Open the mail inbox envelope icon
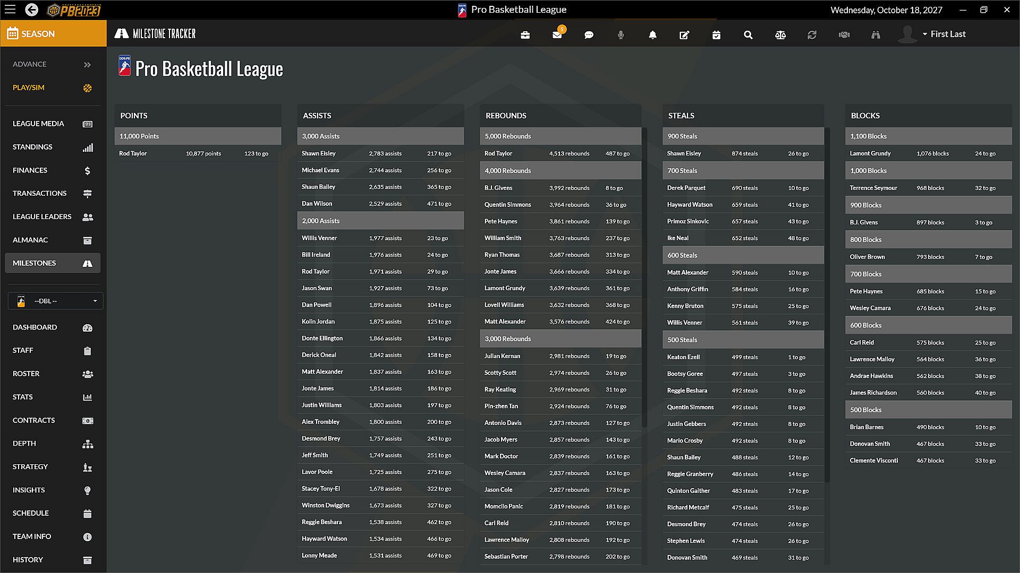This screenshot has height=573, width=1020. click(557, 35)
